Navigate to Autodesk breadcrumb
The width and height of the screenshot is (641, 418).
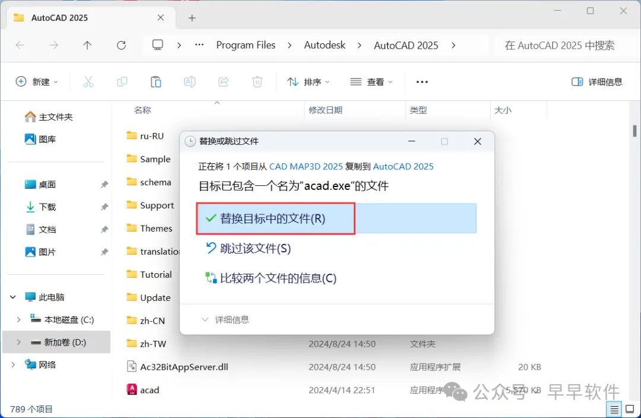tap(325, 45)
